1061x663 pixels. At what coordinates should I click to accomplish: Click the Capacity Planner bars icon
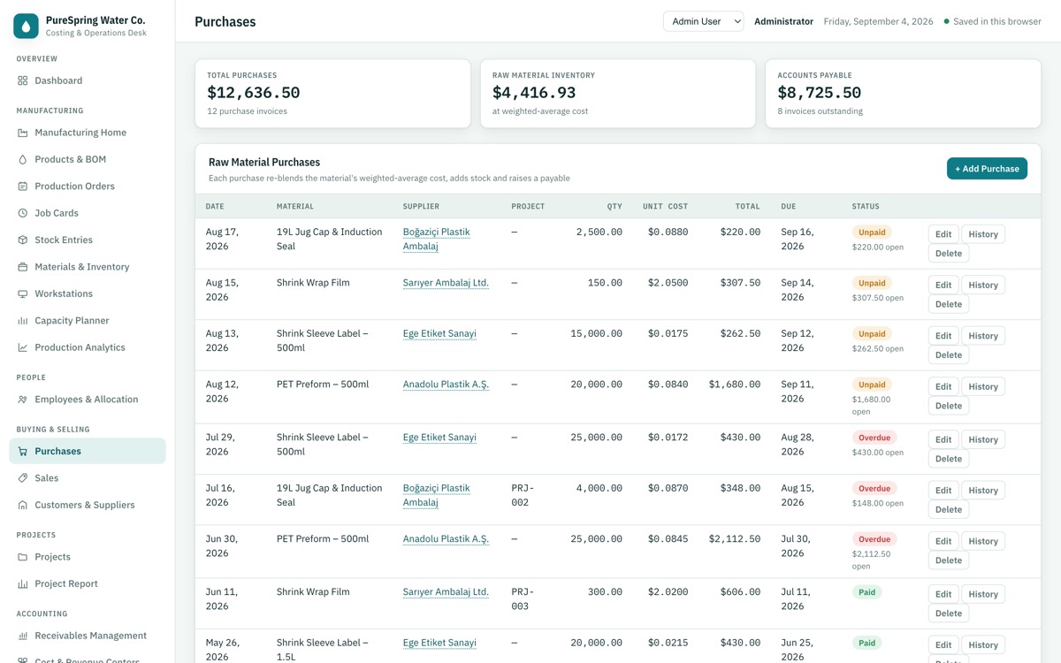[23, 321]
